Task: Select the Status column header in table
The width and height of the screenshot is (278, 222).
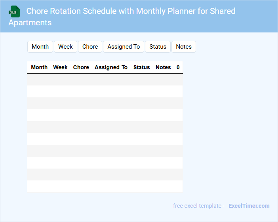Action: [141, 67]
